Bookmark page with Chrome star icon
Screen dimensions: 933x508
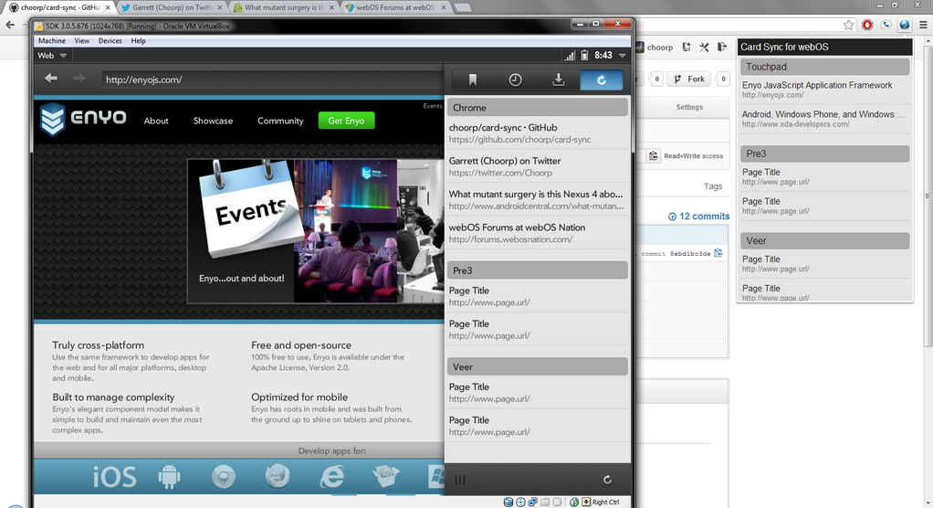[x=848, y=25]
